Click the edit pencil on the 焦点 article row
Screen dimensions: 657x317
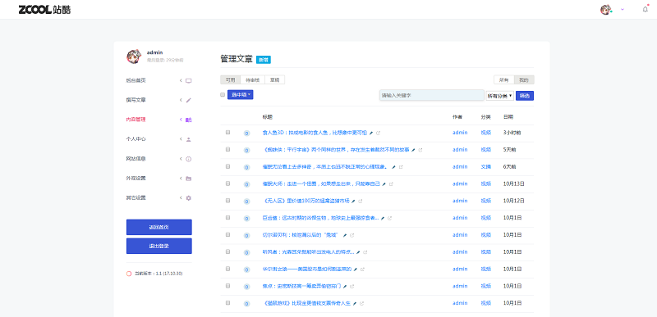point(345,287)
